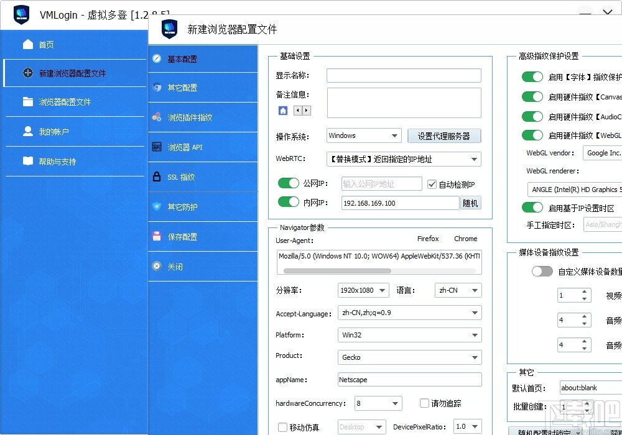
Task: Click inside the 显示名称 input field
Action: coord(404,75)
